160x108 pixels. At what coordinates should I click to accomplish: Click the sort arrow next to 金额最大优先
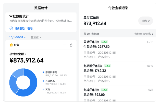(153, 34)
